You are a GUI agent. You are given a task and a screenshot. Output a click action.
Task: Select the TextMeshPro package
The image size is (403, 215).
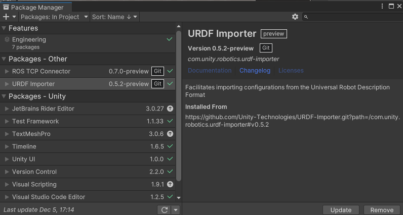click(x=88, y=134)
